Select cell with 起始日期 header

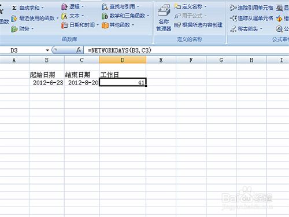(x=47, y=75)
